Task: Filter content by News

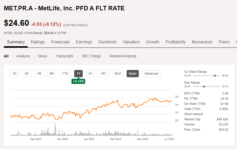Action: pos(42,56)
